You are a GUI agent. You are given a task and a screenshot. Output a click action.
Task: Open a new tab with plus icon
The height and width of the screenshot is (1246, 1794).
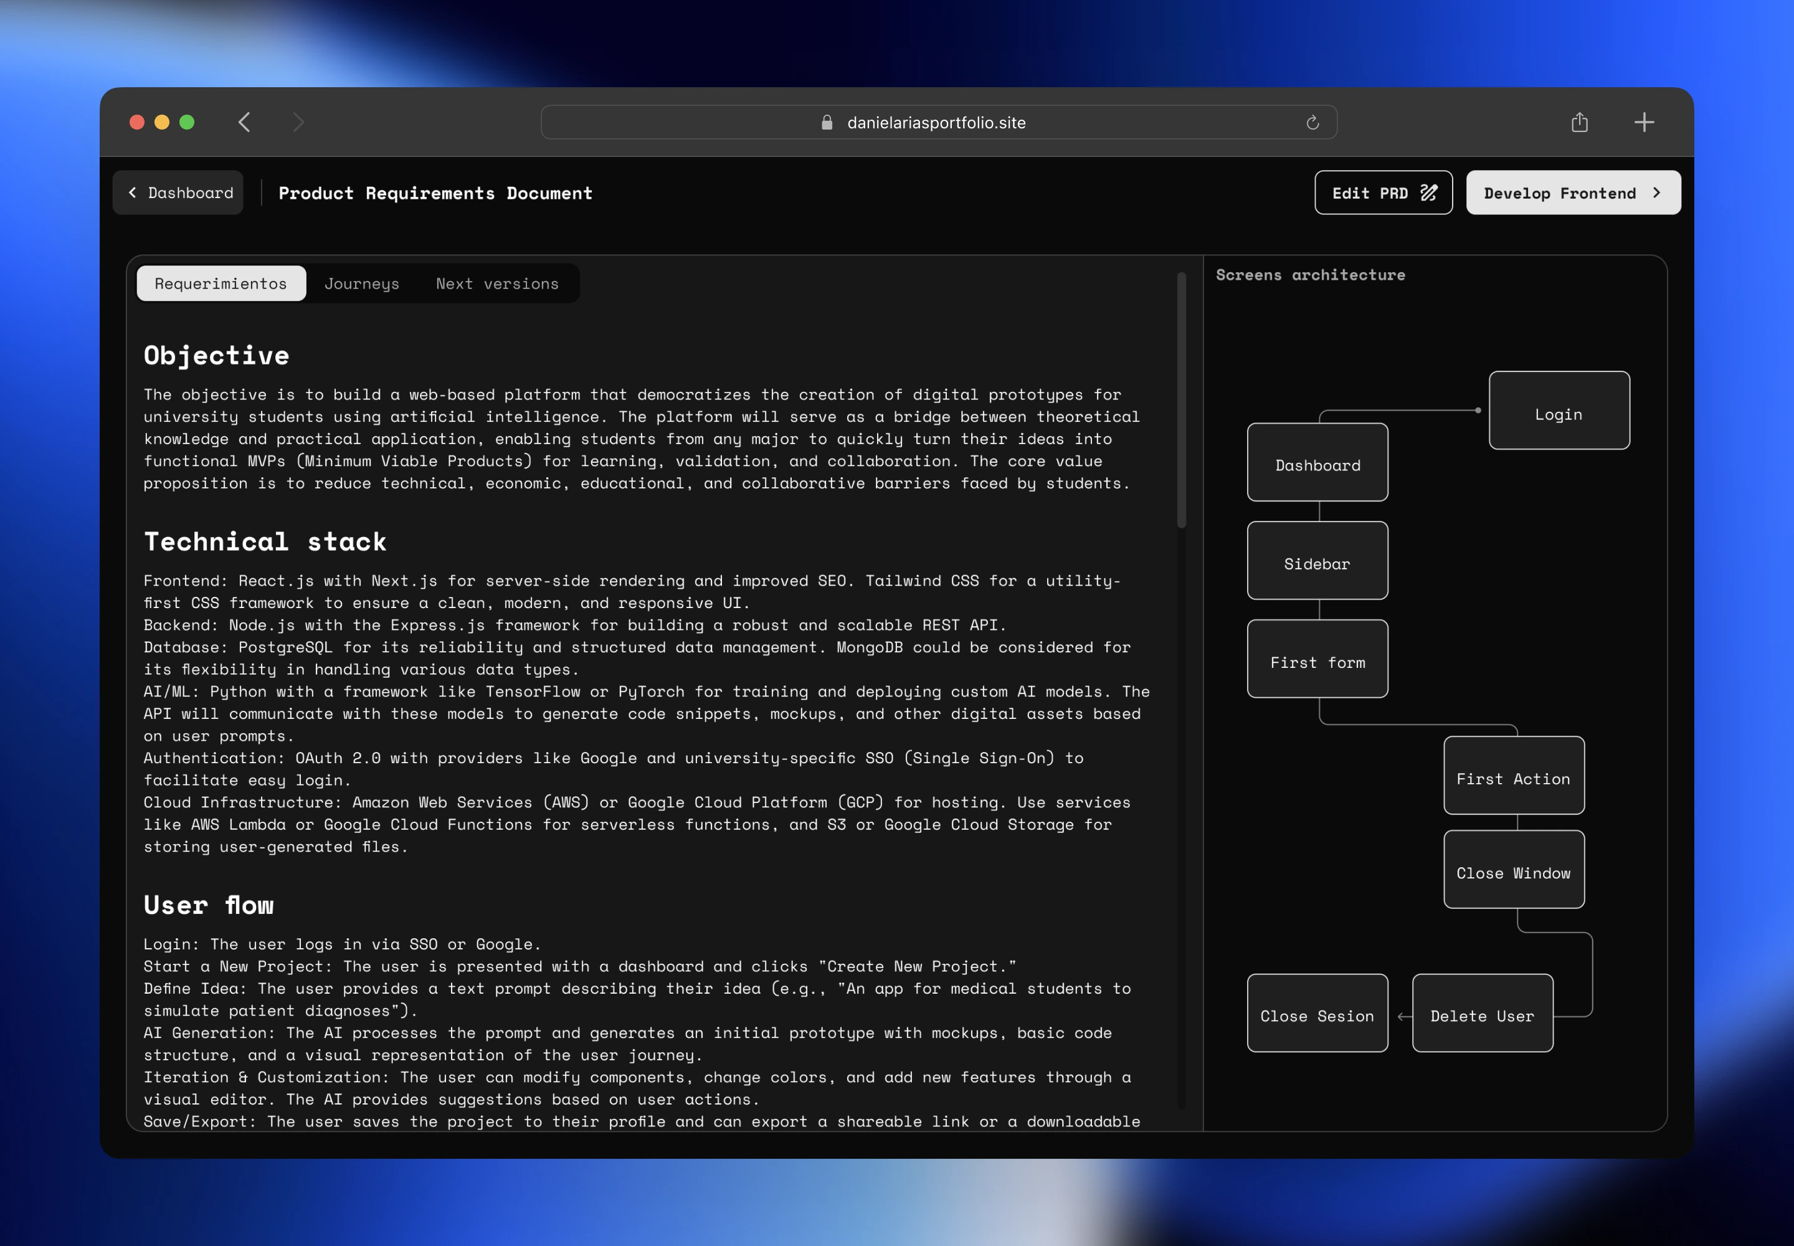tap(1644, 121)
